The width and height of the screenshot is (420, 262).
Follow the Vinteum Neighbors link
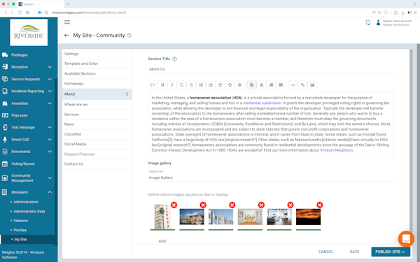point(336,150)
